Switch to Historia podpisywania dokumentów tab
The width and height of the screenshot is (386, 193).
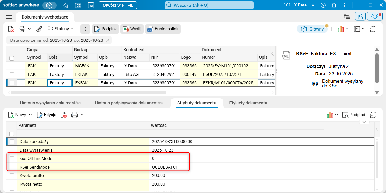(x=129, y=103)
